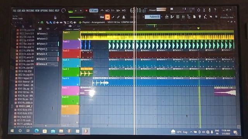Click the plus button beside Pattern 8 selector
The image size is (248, 139).
(162, 17)
